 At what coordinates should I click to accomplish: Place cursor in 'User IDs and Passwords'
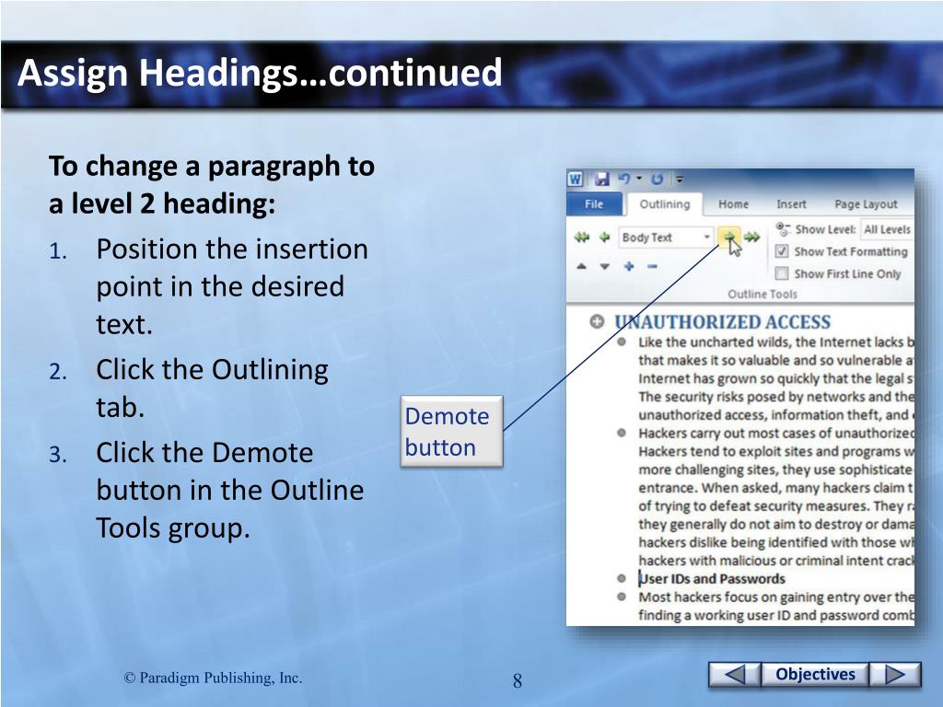click(x=712, y=578)
